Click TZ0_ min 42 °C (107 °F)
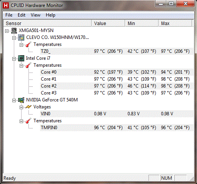The image size is (197, 184). point(142,51)
